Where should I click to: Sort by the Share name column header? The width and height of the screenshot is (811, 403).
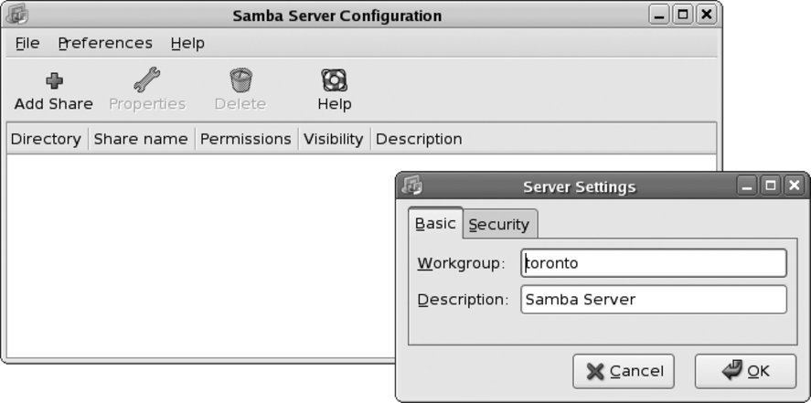[x=141, y=139]
